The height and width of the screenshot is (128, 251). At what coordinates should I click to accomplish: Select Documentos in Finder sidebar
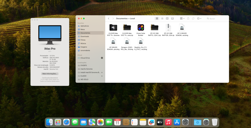(90, 33)
